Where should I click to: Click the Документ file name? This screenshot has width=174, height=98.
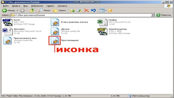[x=19, y=29]
